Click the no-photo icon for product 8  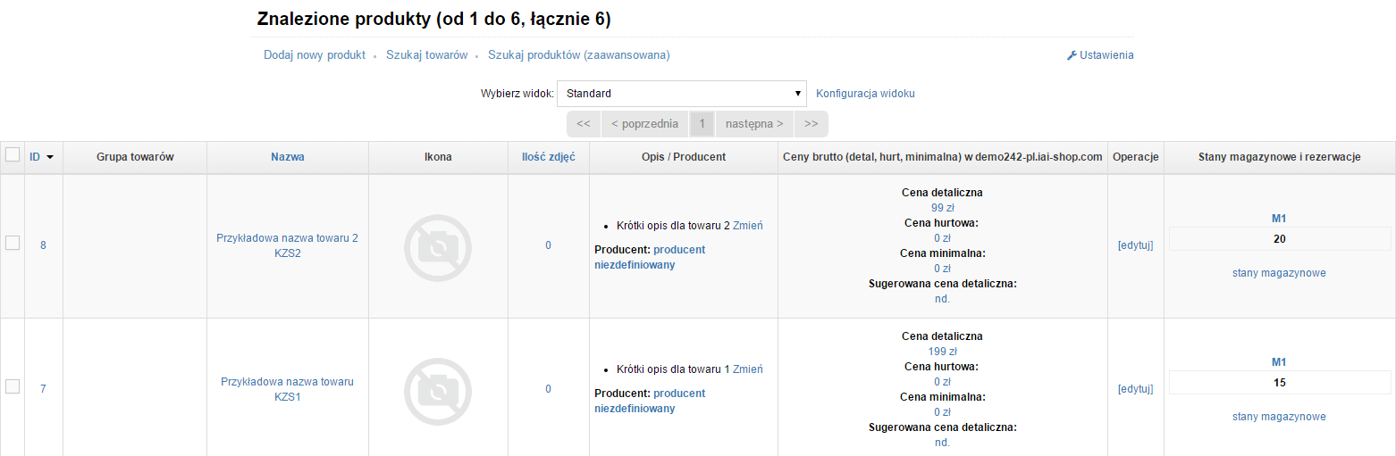[x=438, y=246]
